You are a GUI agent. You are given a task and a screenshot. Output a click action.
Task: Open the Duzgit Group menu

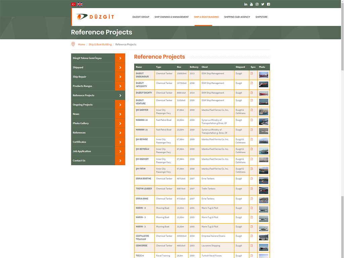pyautogui.click(x=141, y=17)
